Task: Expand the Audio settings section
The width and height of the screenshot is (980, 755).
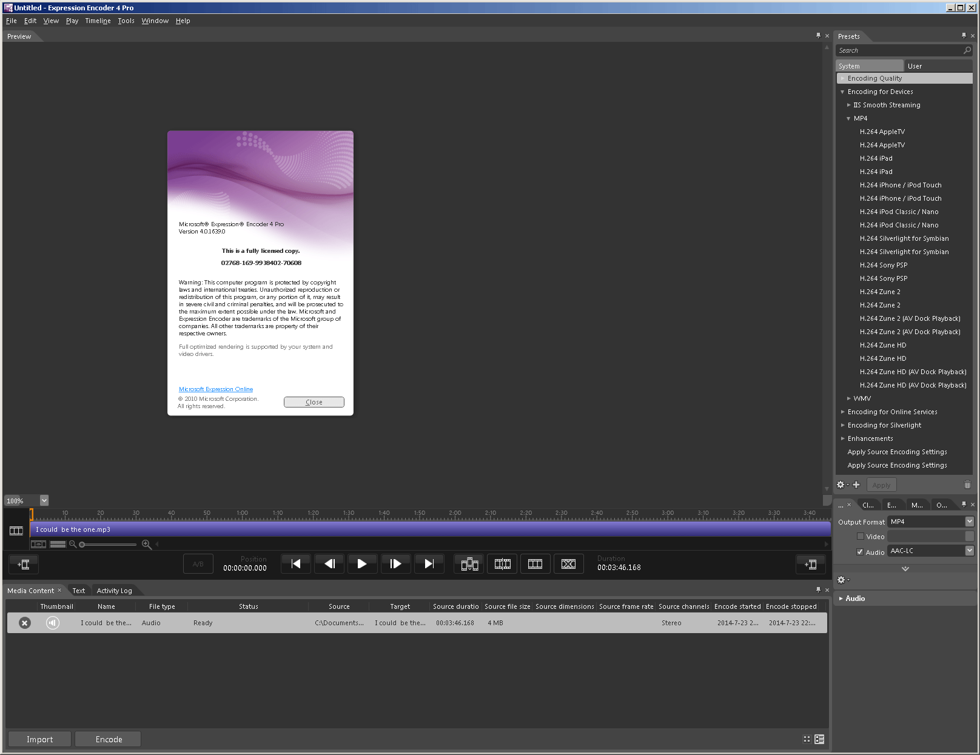Action: coord(841,599)
